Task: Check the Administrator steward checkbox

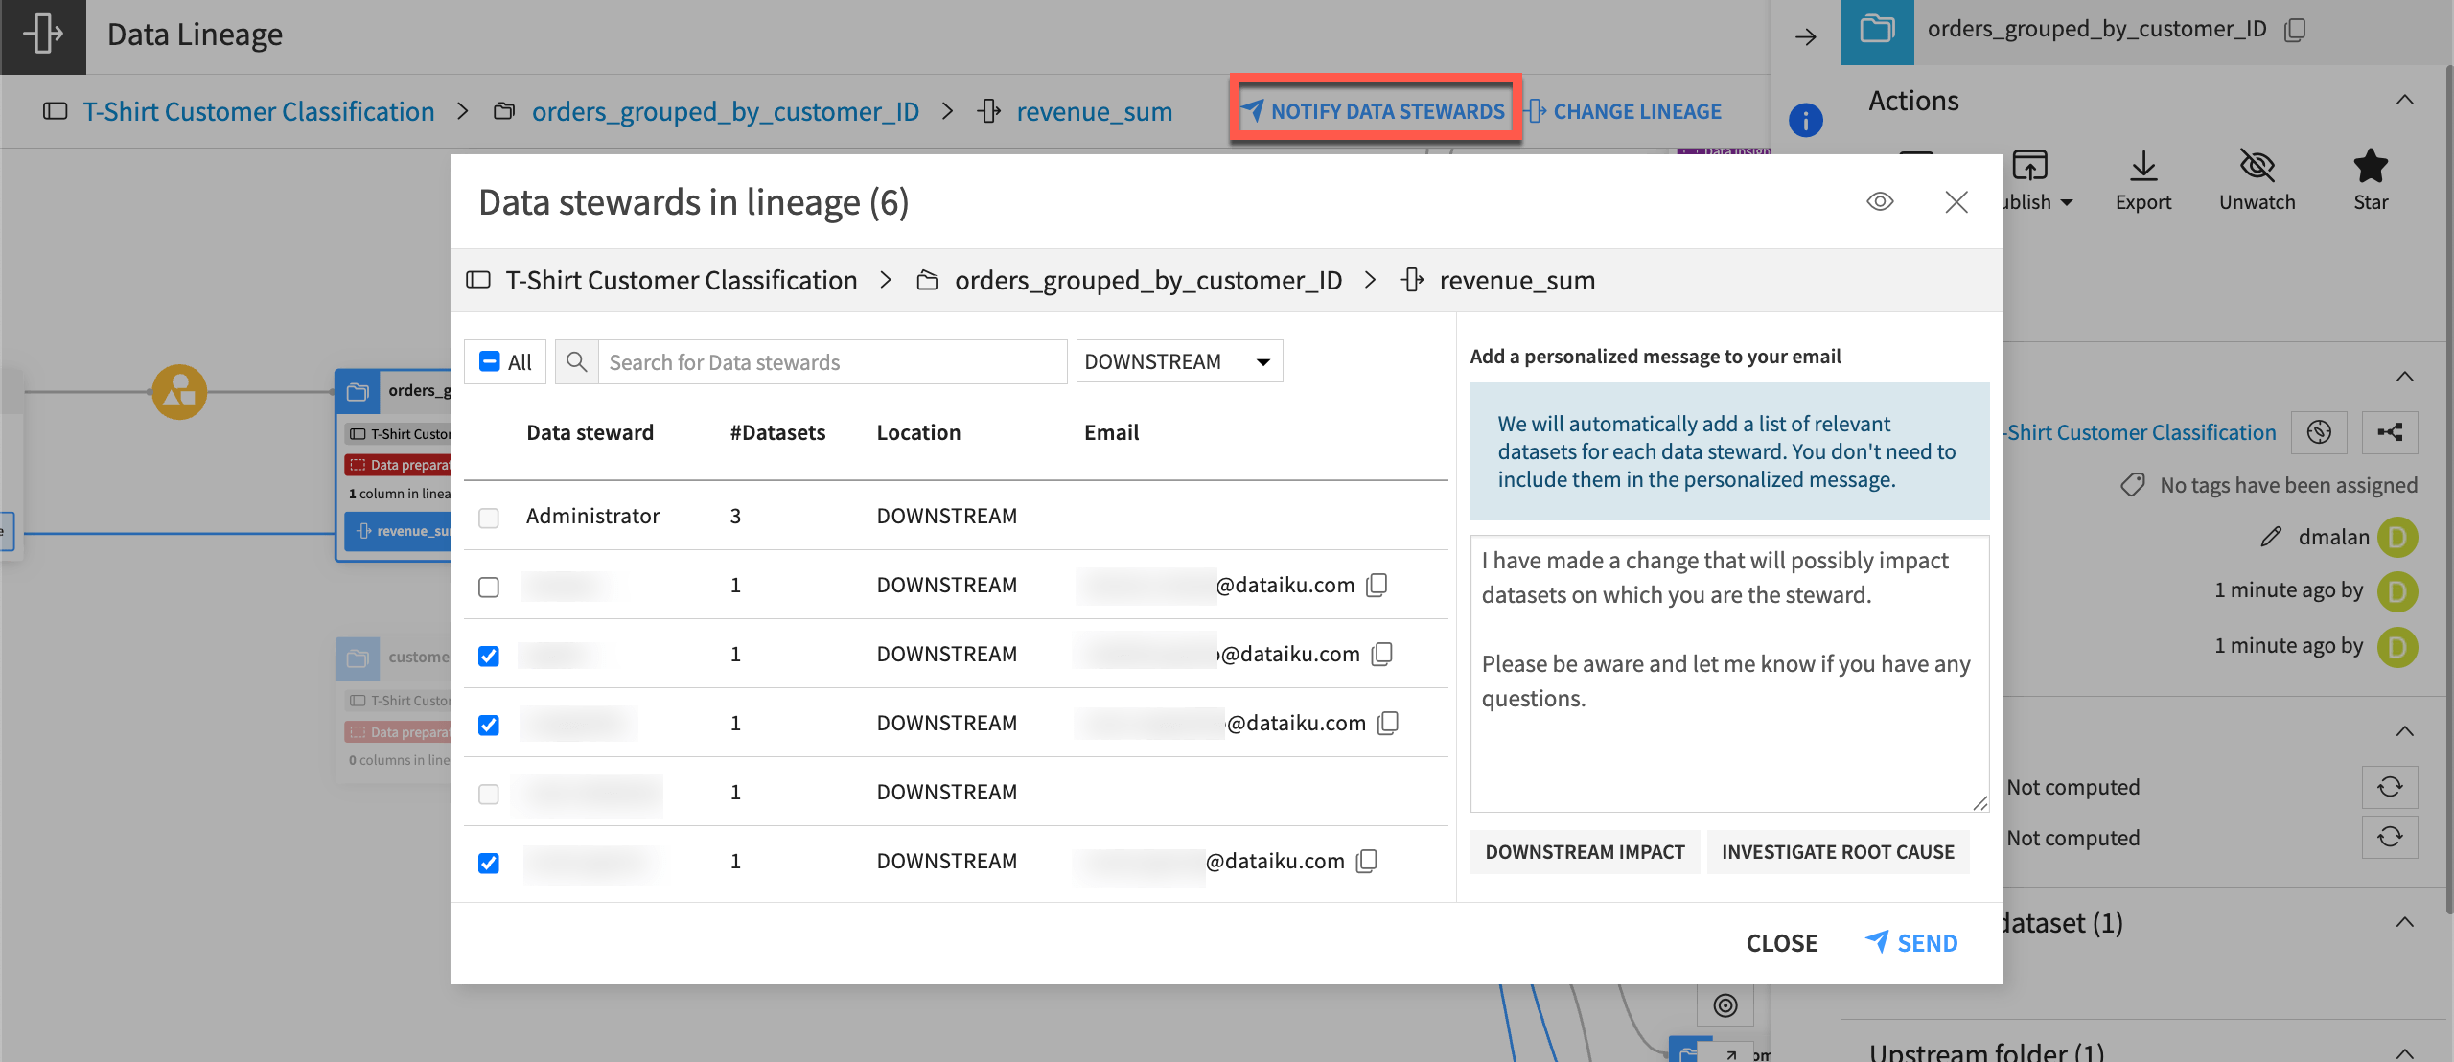Action: pyautogui.click(x=489, y=518)
